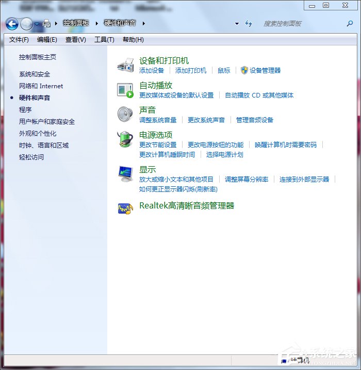Go to 外观和个性化 category
Image resolution: width=361 pixels, height=370 pixels.
click(x=38, y=134)
